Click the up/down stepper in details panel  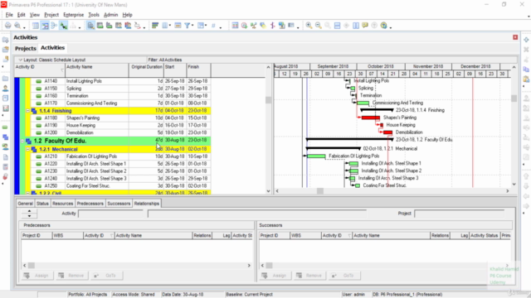pyautogui.click(x=29, y=214)
